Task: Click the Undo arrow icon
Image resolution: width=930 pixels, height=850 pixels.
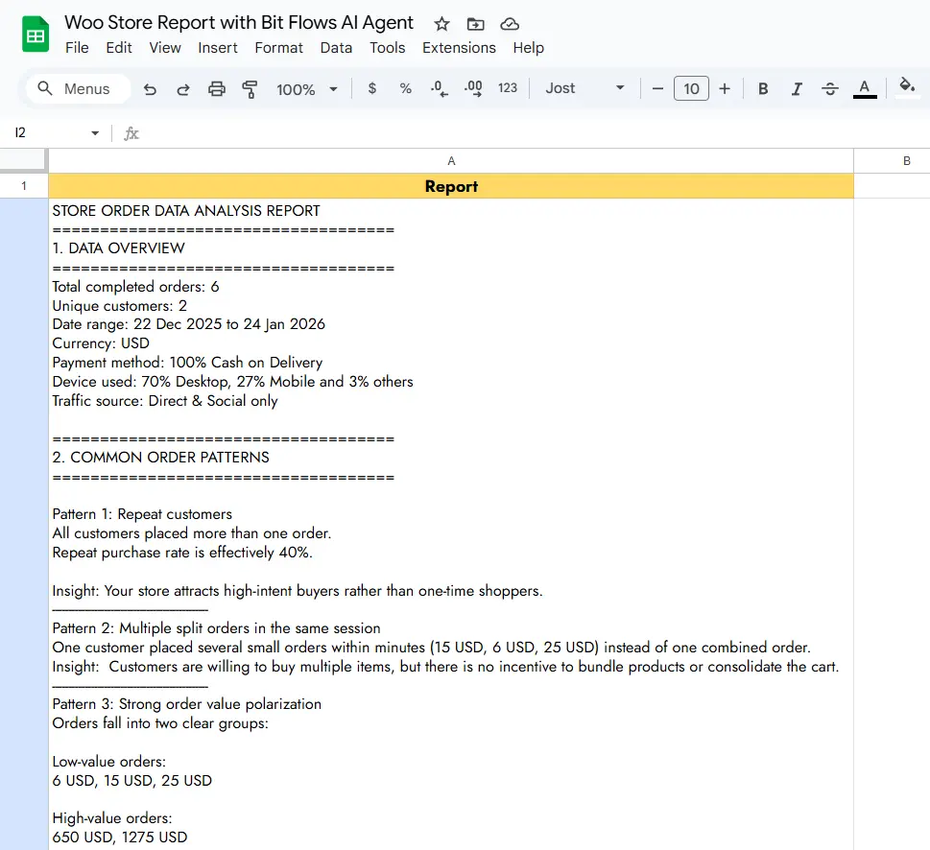Action: tap(150, 89)
